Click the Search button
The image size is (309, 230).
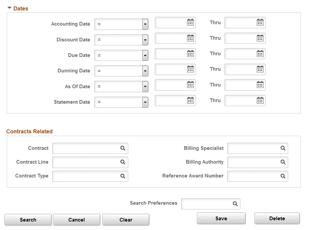[x=28, y=220]
